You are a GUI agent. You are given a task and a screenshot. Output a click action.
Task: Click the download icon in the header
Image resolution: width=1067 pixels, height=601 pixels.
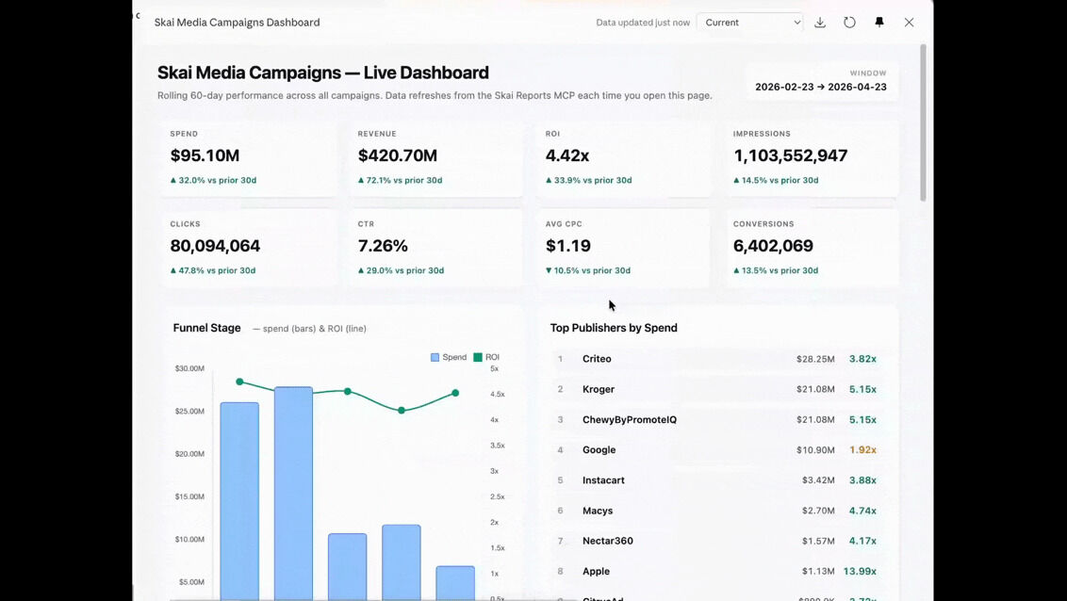coord(820,23)
